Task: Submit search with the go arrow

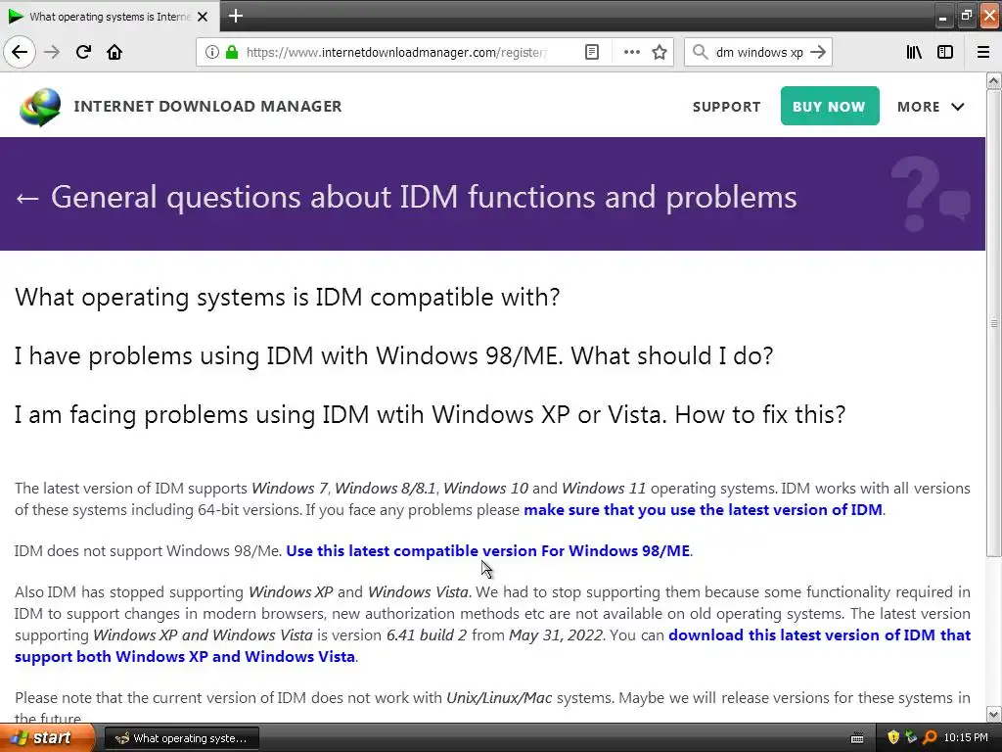Action: pyautogui.click(x=818, y=52)
